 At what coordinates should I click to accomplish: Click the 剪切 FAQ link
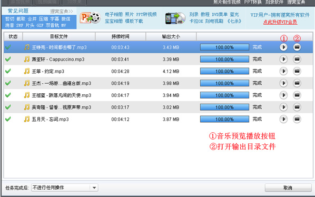(9, 19)
